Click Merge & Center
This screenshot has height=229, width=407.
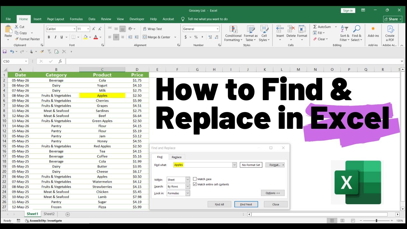coord(156,37)
